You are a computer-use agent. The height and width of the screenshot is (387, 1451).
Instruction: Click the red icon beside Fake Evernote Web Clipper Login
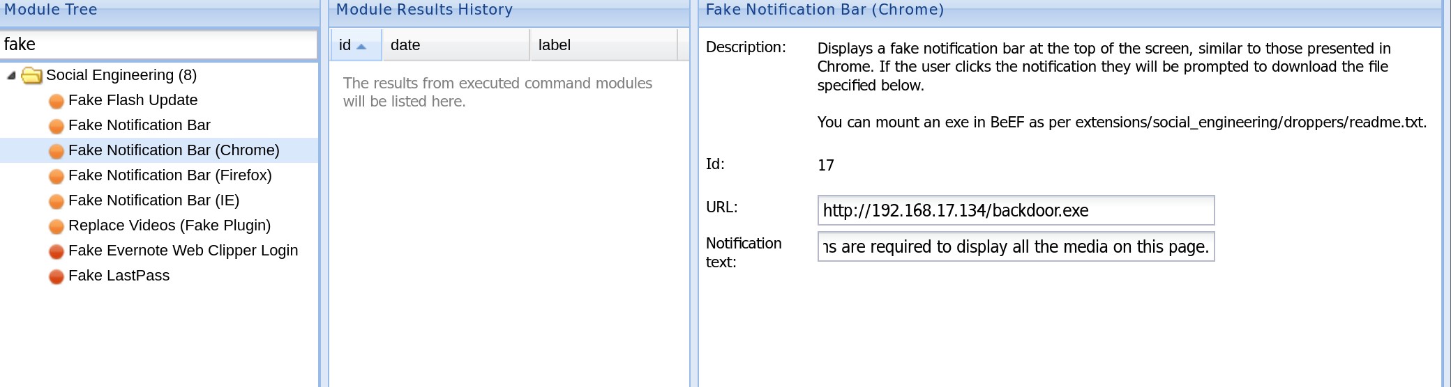click(x=57, y=252)
